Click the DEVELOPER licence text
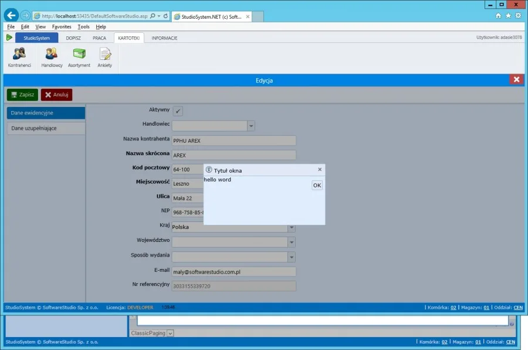This screenshot has width=528, height=350. [140, 308]
